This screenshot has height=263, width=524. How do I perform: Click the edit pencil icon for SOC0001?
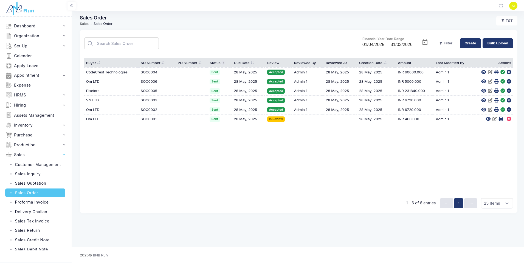tap(494, 119)
